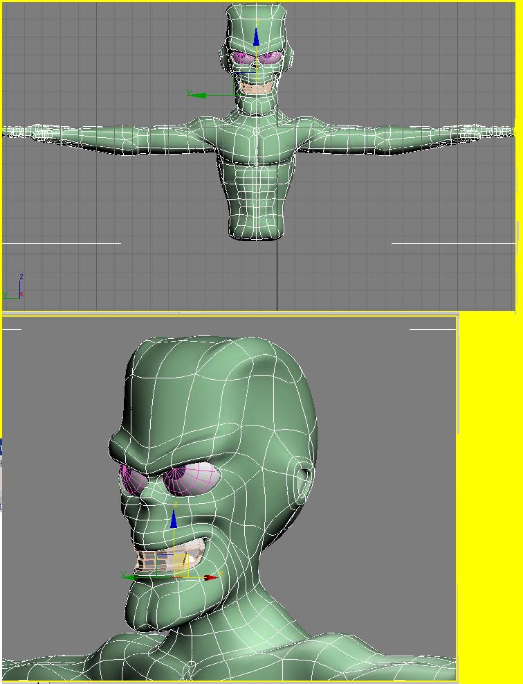The height and width of the screenshot is (684, 523).
Task: Select the teeth object in head close-up viewport
Action: click(169, 554)
